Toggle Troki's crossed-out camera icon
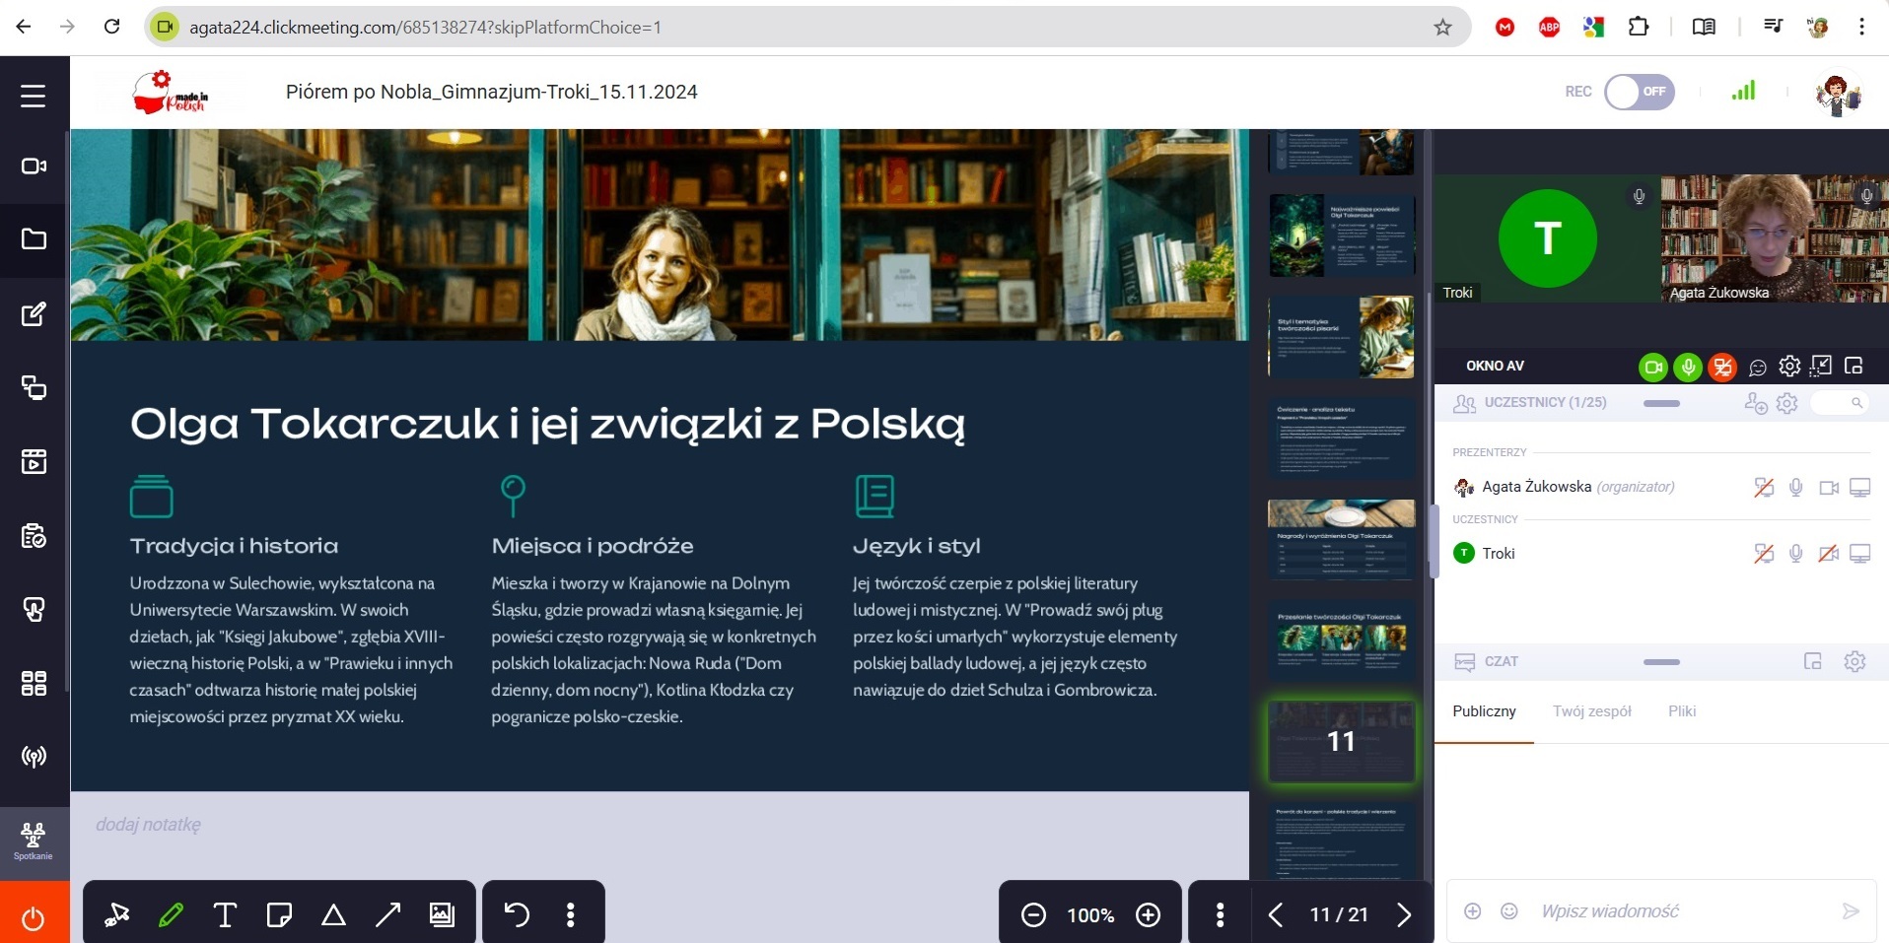Viewport: 1889px width, 943px height. coord(1829,554)
